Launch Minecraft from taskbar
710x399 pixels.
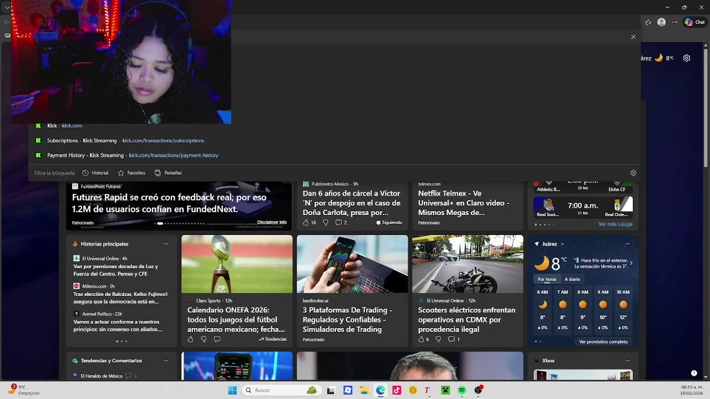(x=445, y=390)
